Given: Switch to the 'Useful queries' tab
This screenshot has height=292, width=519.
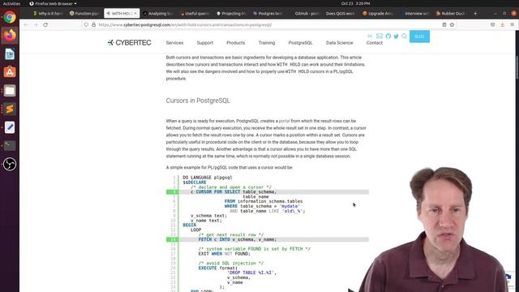Looking at the screenshot, I should [195, 14].
